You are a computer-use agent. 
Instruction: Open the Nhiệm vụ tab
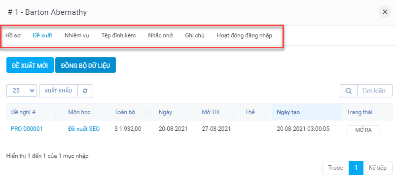(76, 35)
